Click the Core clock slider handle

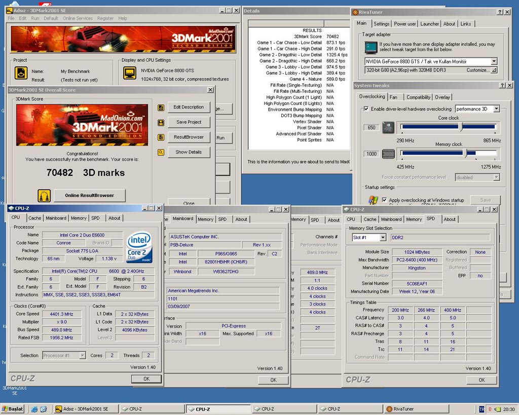pyautogui.click(x=460, y=127)
